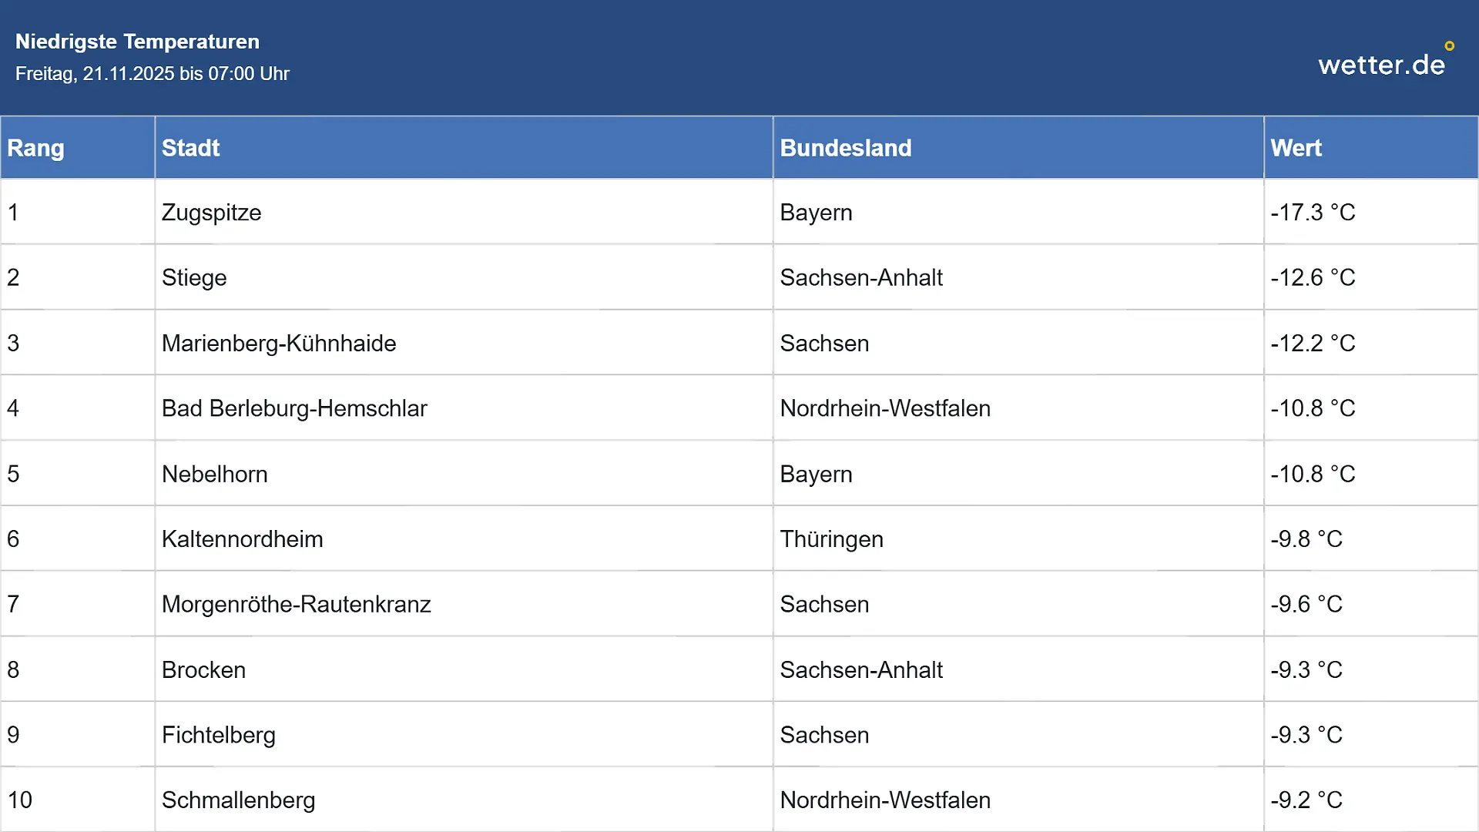Click Schmallenberg at rank 10
Viewport: 1479px width, 832px height.
(x=238, y=800)
